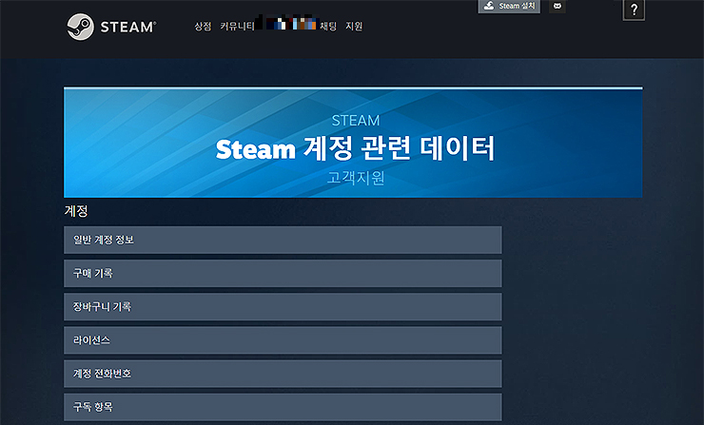Open the 상점 store menu

203,27
